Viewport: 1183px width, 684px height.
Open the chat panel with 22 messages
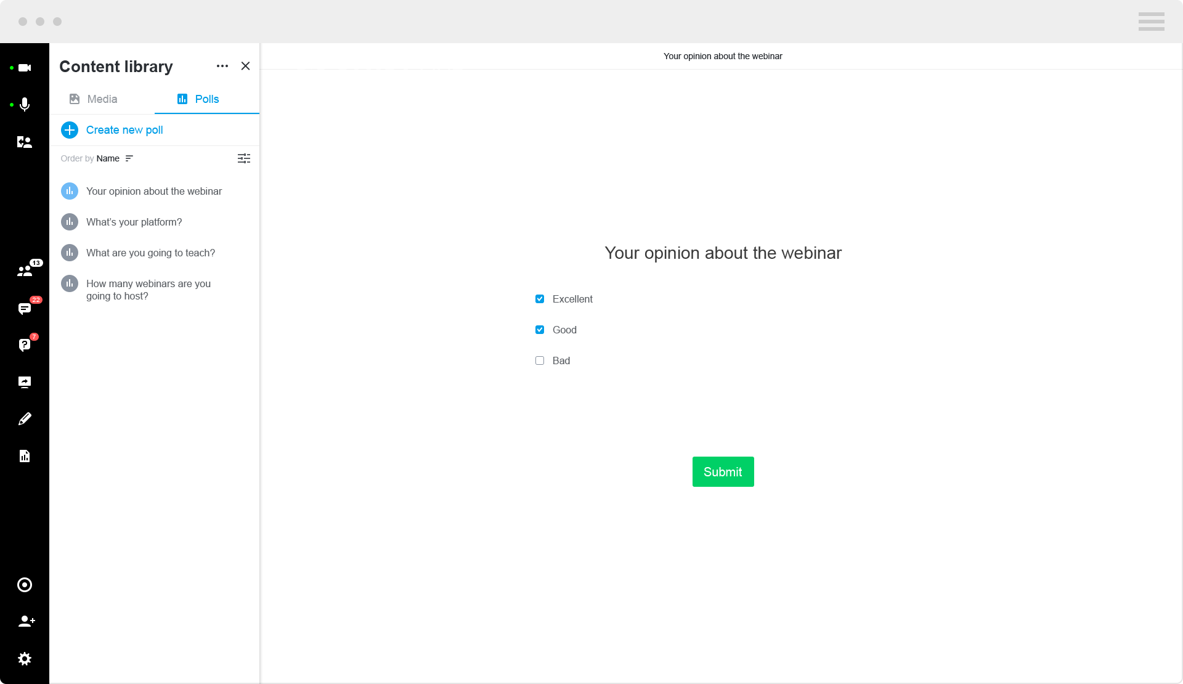25,308
